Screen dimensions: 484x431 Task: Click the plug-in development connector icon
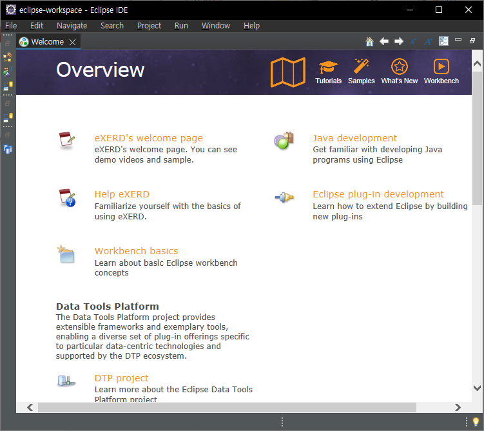(x=284, y=197)
